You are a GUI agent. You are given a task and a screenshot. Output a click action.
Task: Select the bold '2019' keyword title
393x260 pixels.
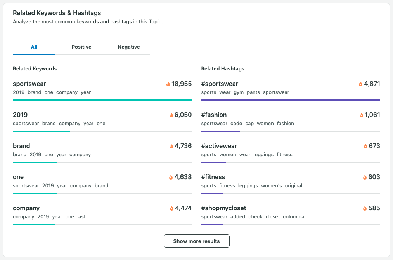[x=20, y=115]
